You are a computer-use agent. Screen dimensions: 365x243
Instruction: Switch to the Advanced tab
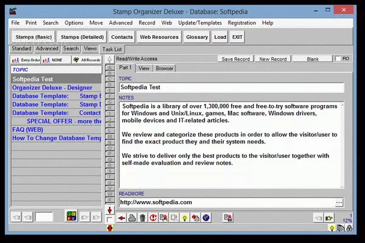[x=47, y=49]
